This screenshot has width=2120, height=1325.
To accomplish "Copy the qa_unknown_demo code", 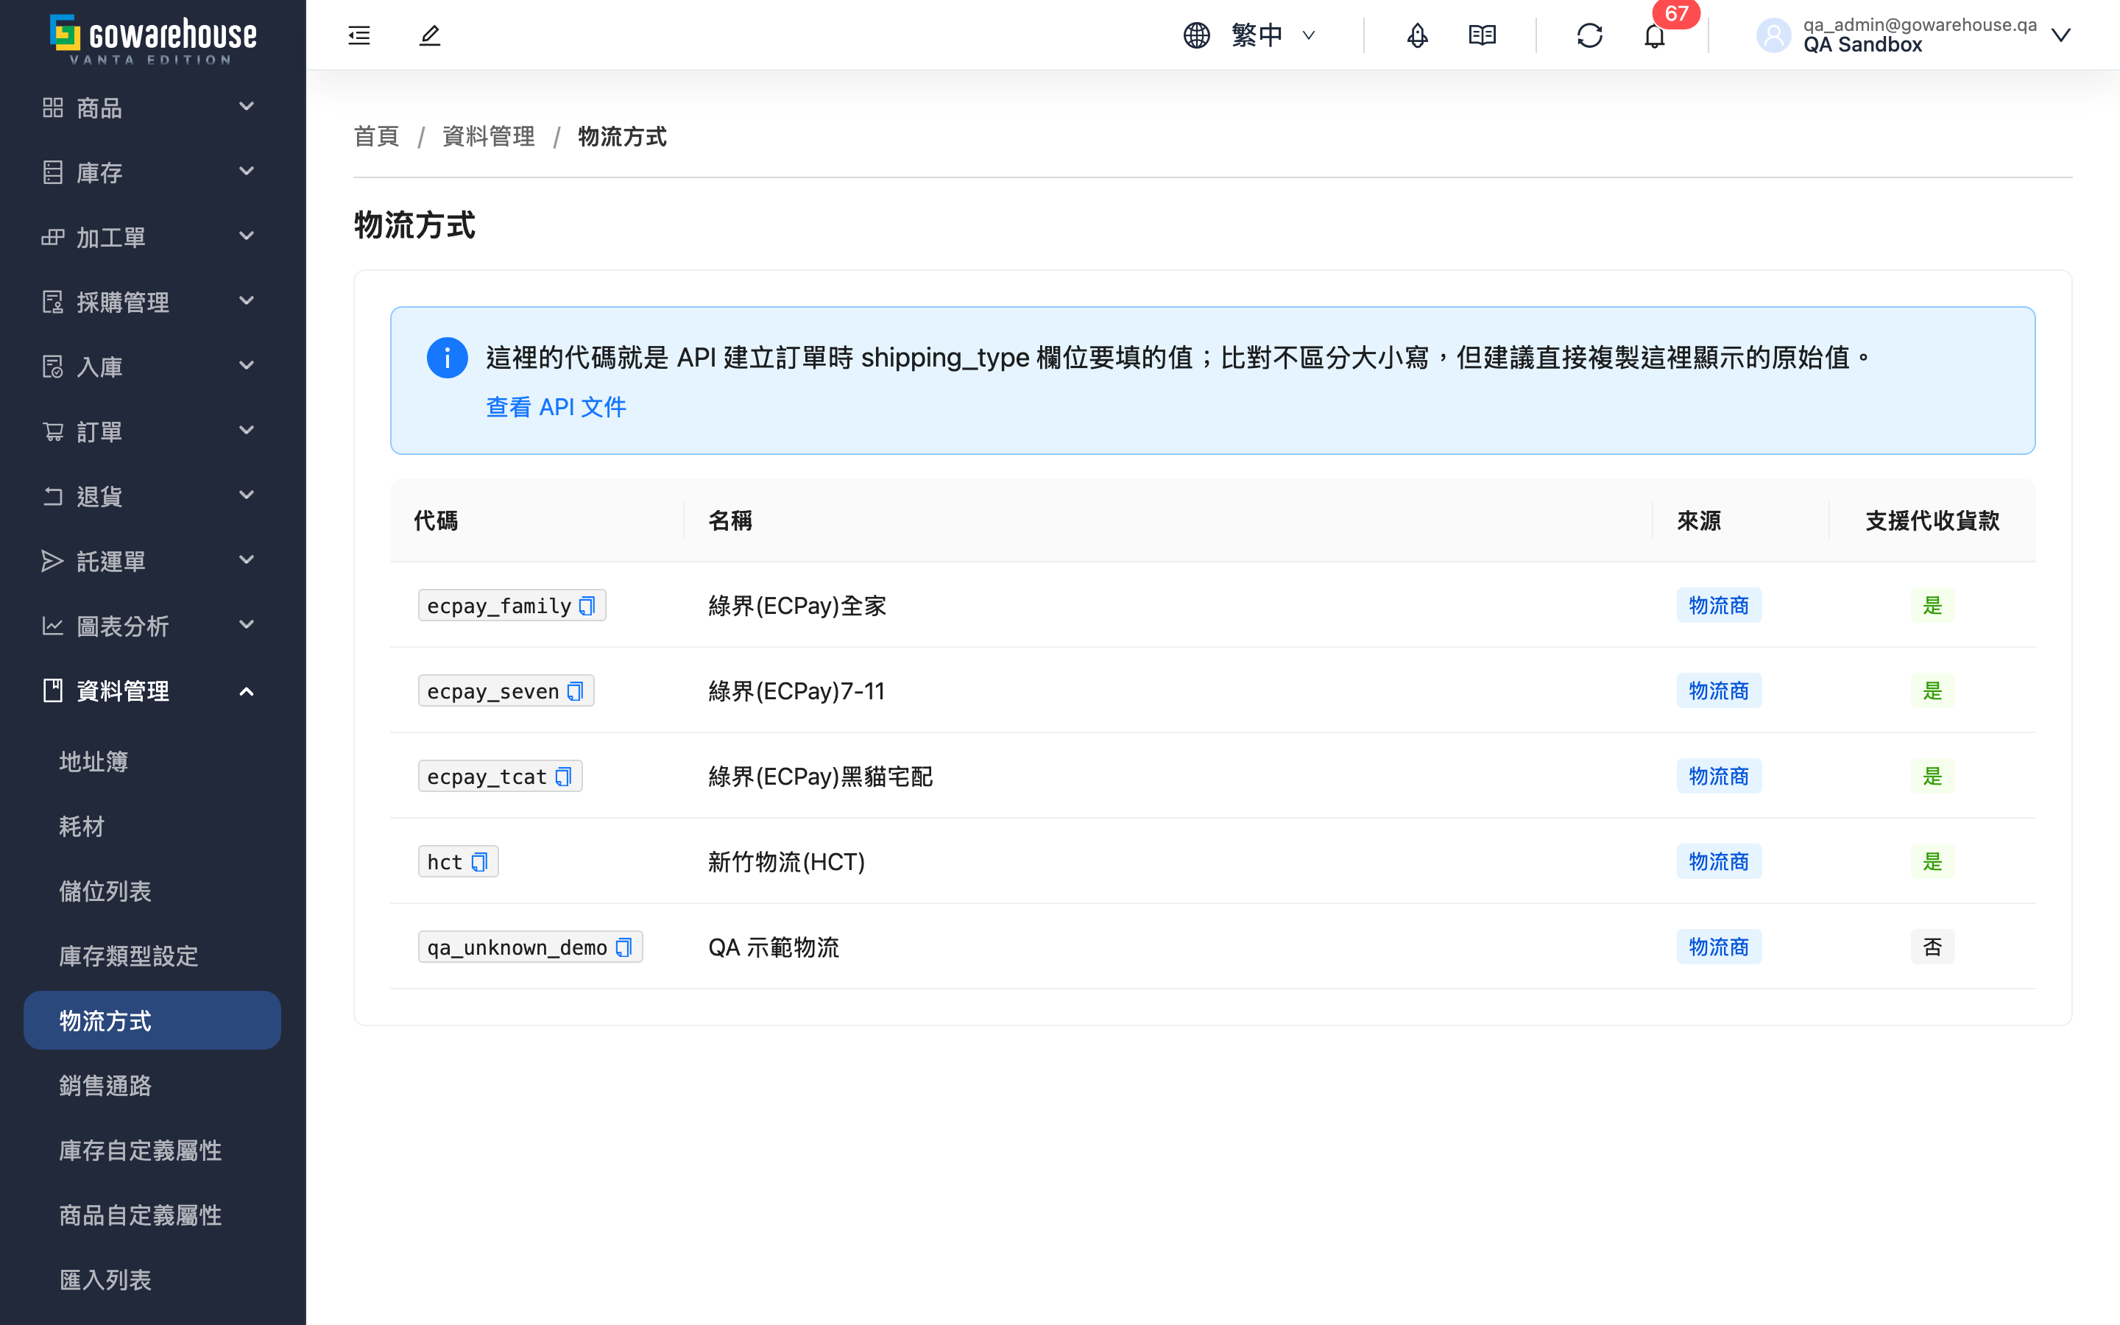I will tap(623, 947).
